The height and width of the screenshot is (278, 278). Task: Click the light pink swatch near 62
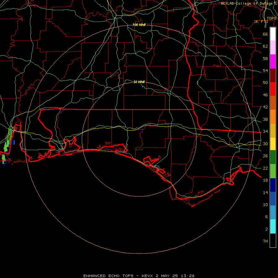(x=273, y=47)
